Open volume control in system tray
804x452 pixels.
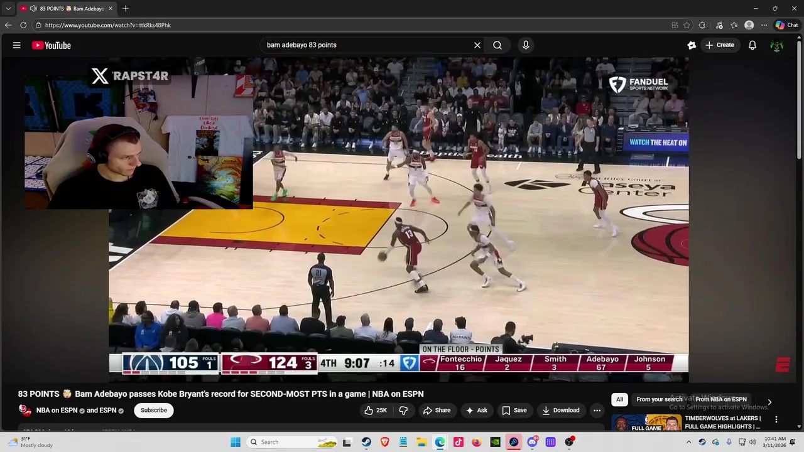[x=752, y=442]
